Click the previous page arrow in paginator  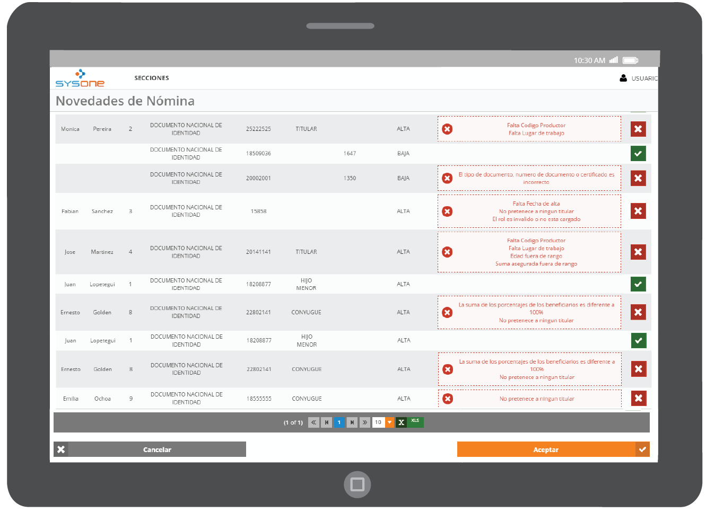click(326, 422)
